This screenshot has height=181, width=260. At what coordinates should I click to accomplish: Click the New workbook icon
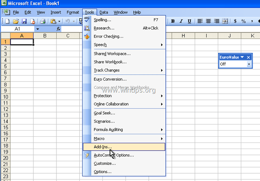7,21
